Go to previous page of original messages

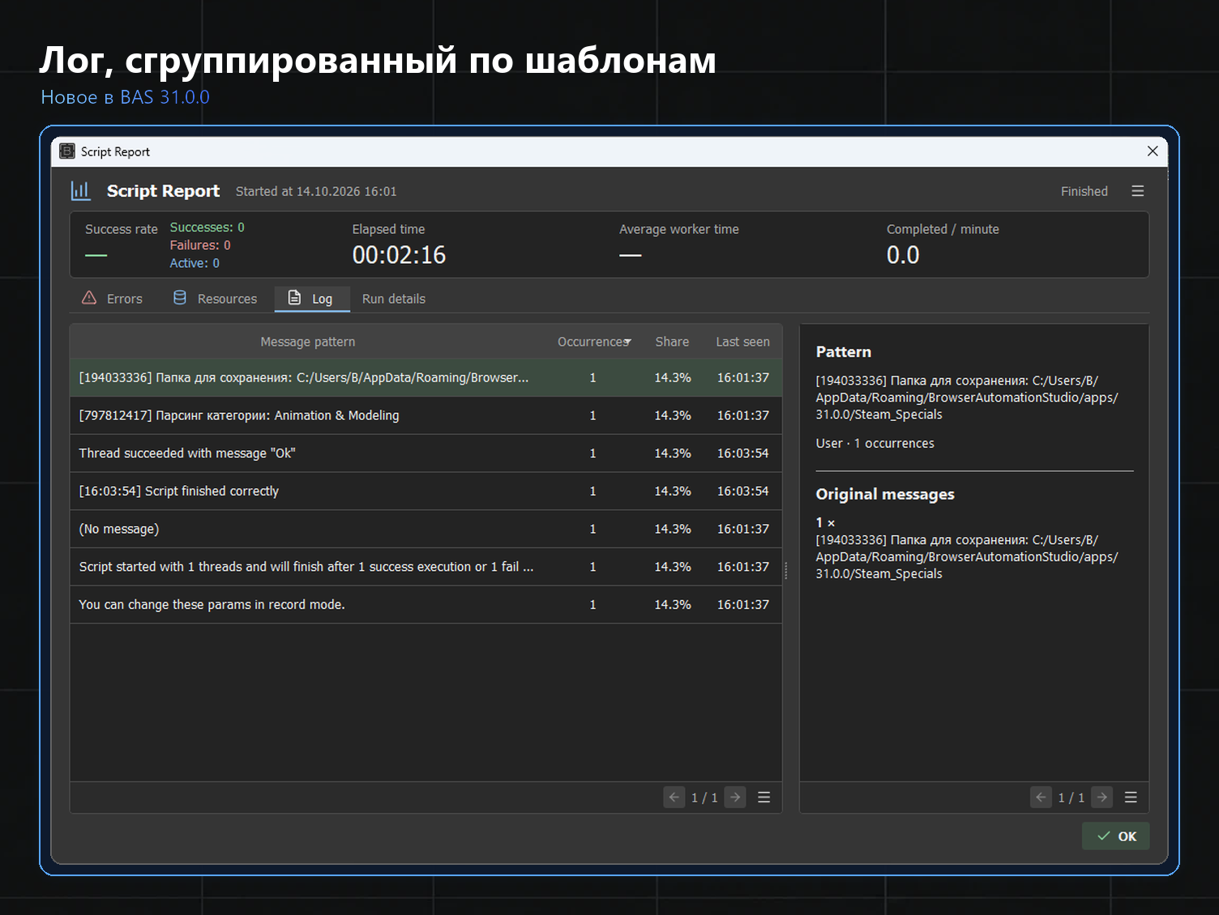(1041, 798)
